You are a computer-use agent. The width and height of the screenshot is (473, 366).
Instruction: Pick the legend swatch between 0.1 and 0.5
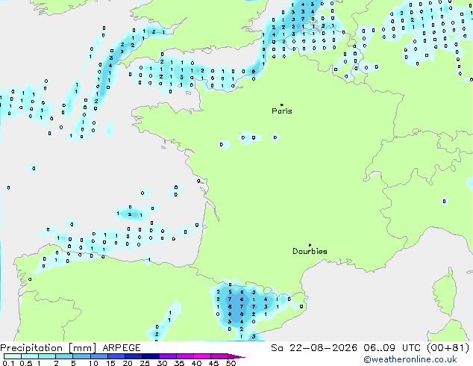13,356
